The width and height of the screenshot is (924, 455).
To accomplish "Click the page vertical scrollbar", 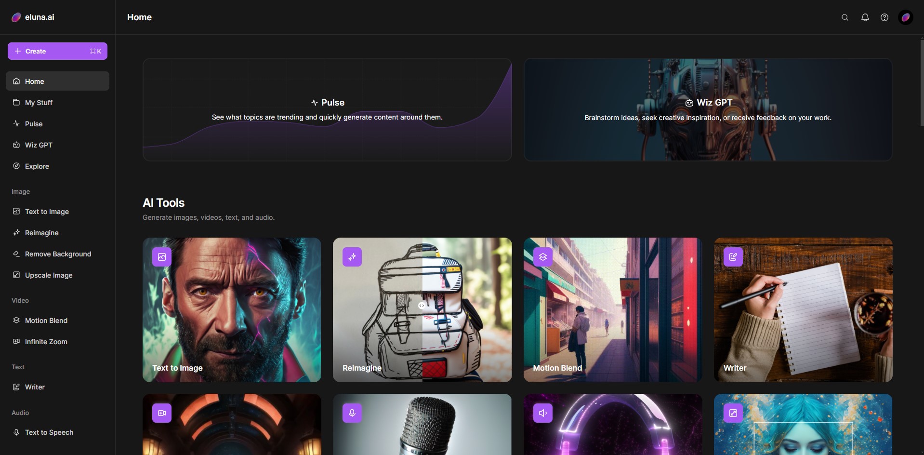I will click(x=922, y=82).
